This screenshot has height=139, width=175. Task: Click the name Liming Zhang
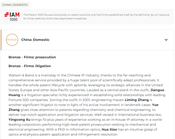[x=137, y=100]
